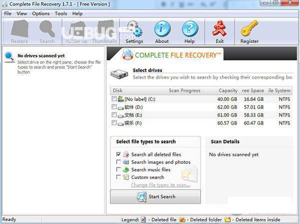300x224 pixels.
Task: Click the Windows drive icon for C:
Action: click(120, 99)
